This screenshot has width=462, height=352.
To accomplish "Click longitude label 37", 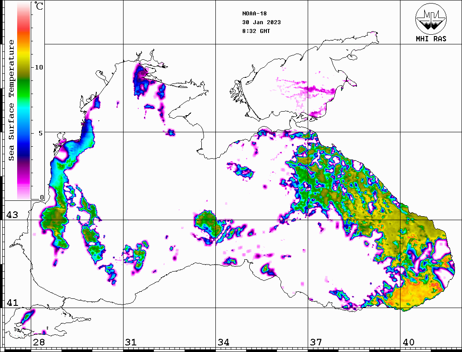I will pos(316,342).
